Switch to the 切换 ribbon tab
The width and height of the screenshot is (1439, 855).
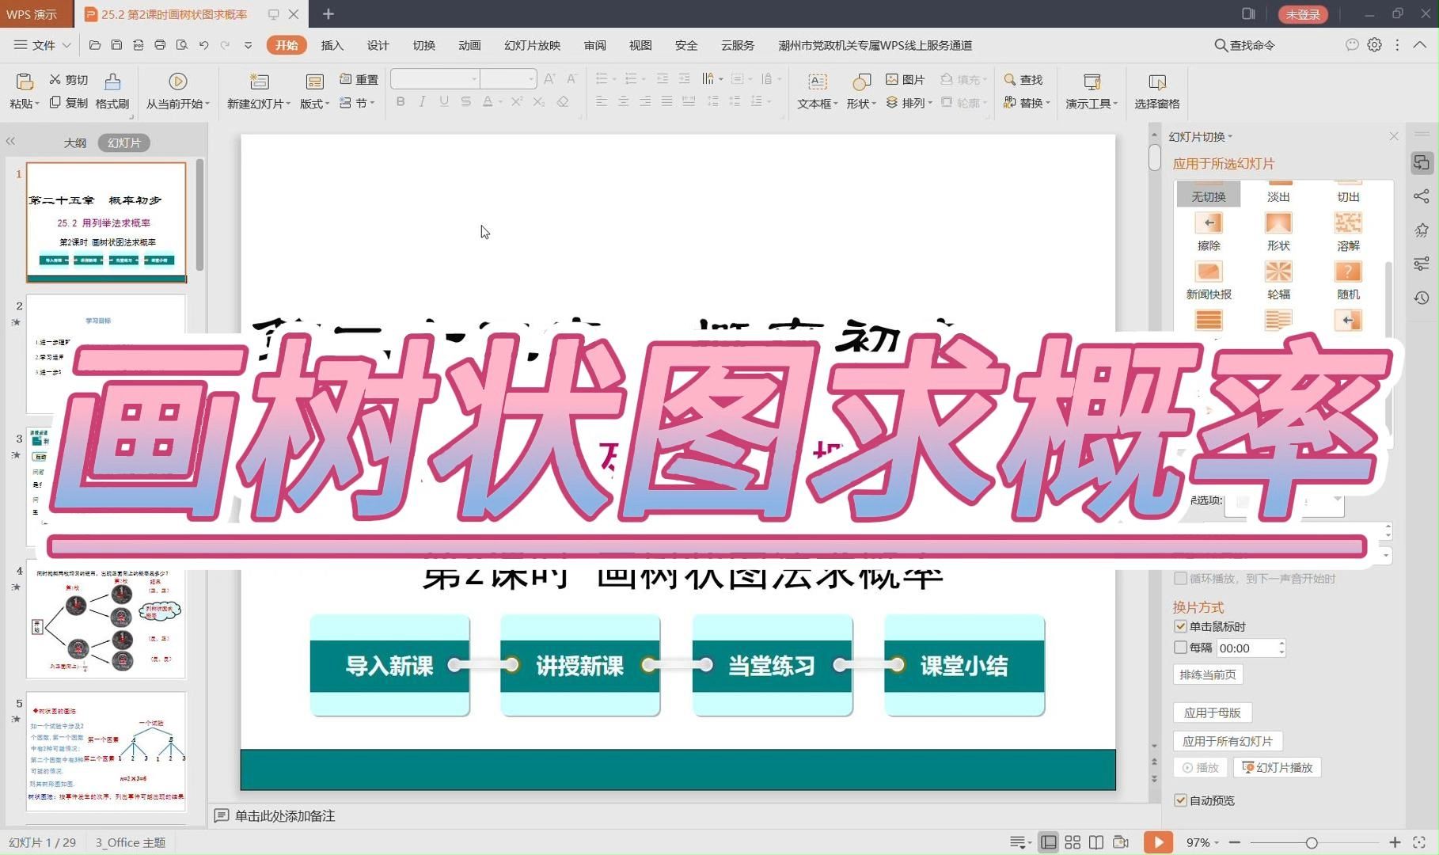424,45
